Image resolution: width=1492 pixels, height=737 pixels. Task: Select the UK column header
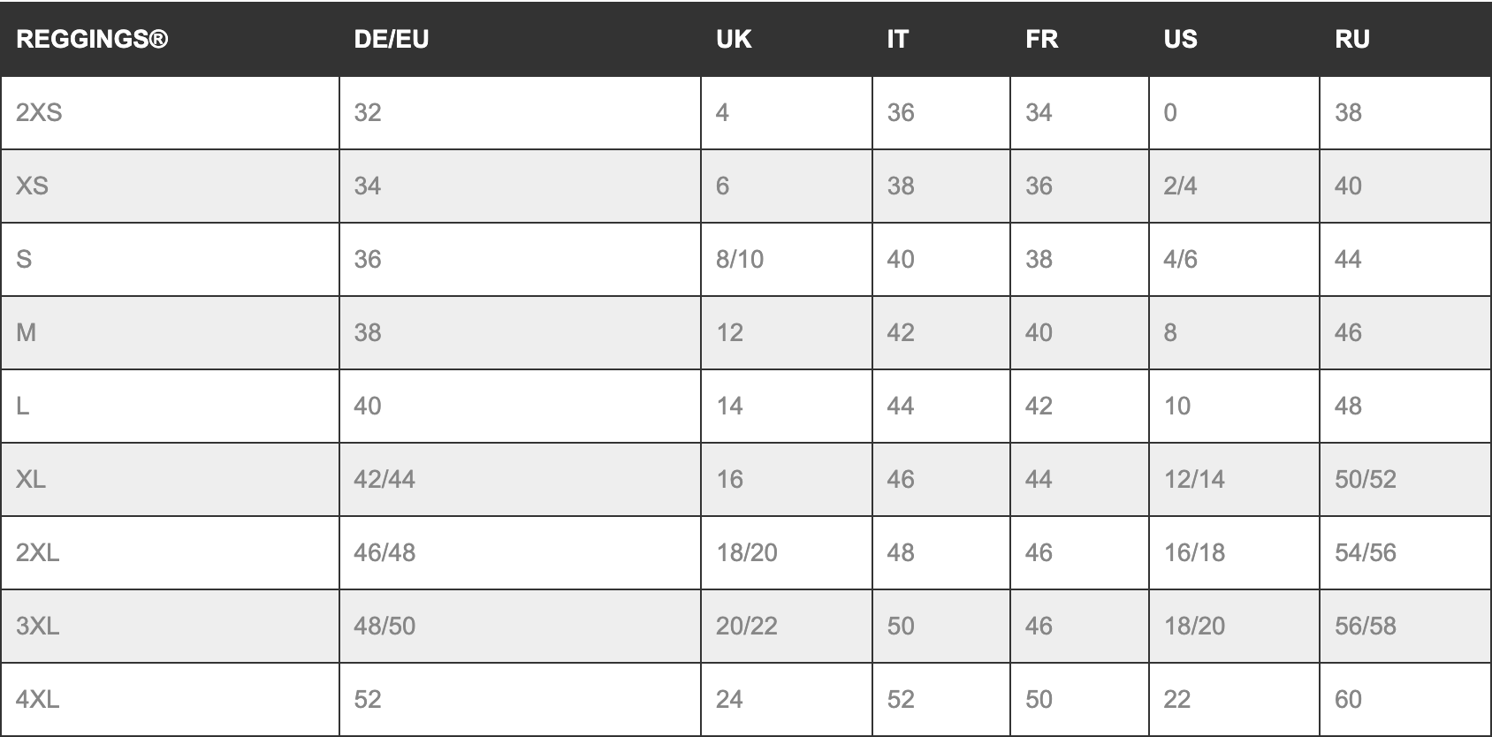pos(734,40)
